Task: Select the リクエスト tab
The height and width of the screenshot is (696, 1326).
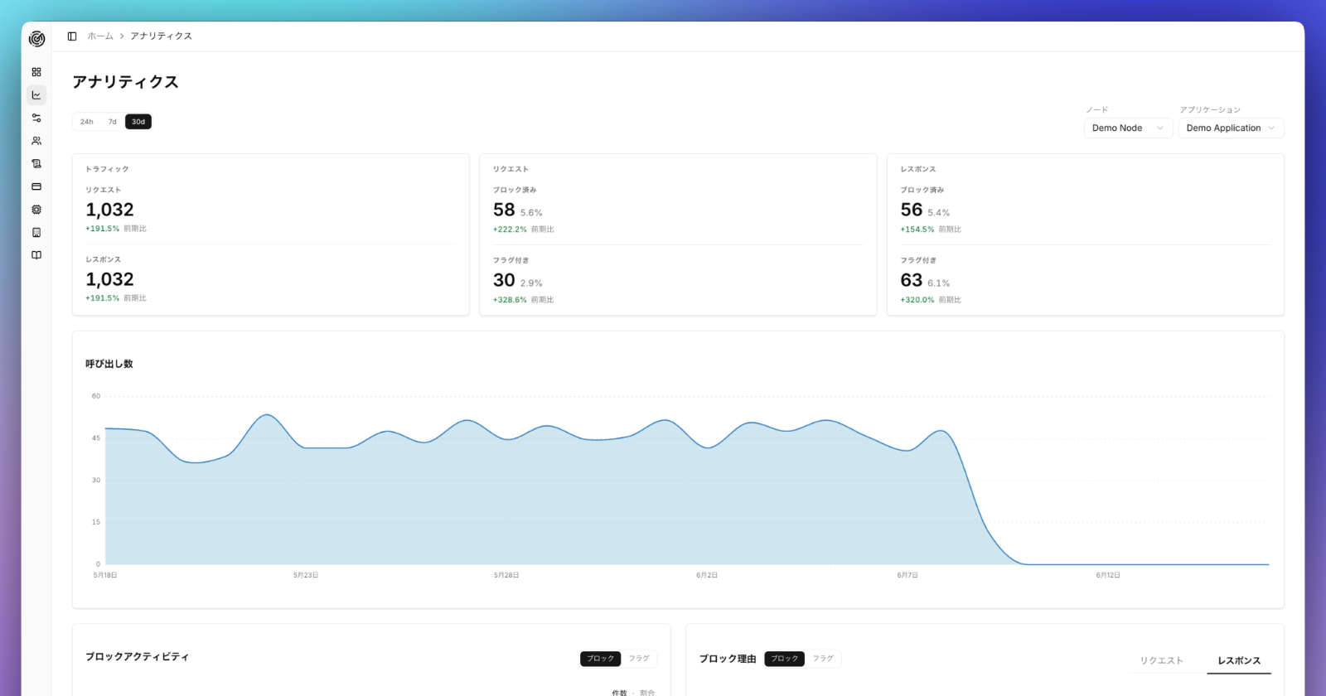Action: pos(1162,660)
